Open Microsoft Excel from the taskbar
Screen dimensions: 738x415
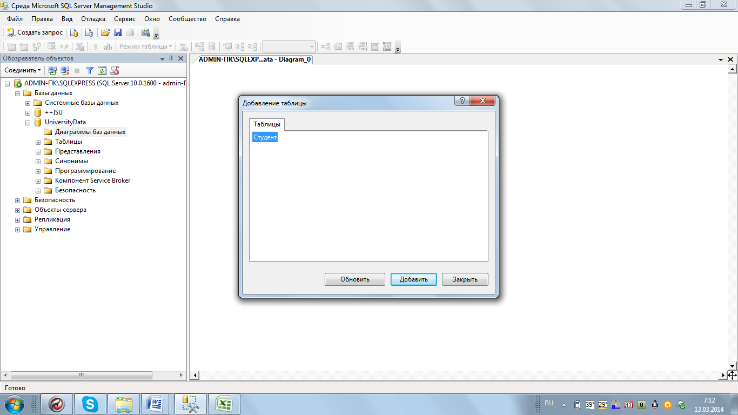point(224,404)
